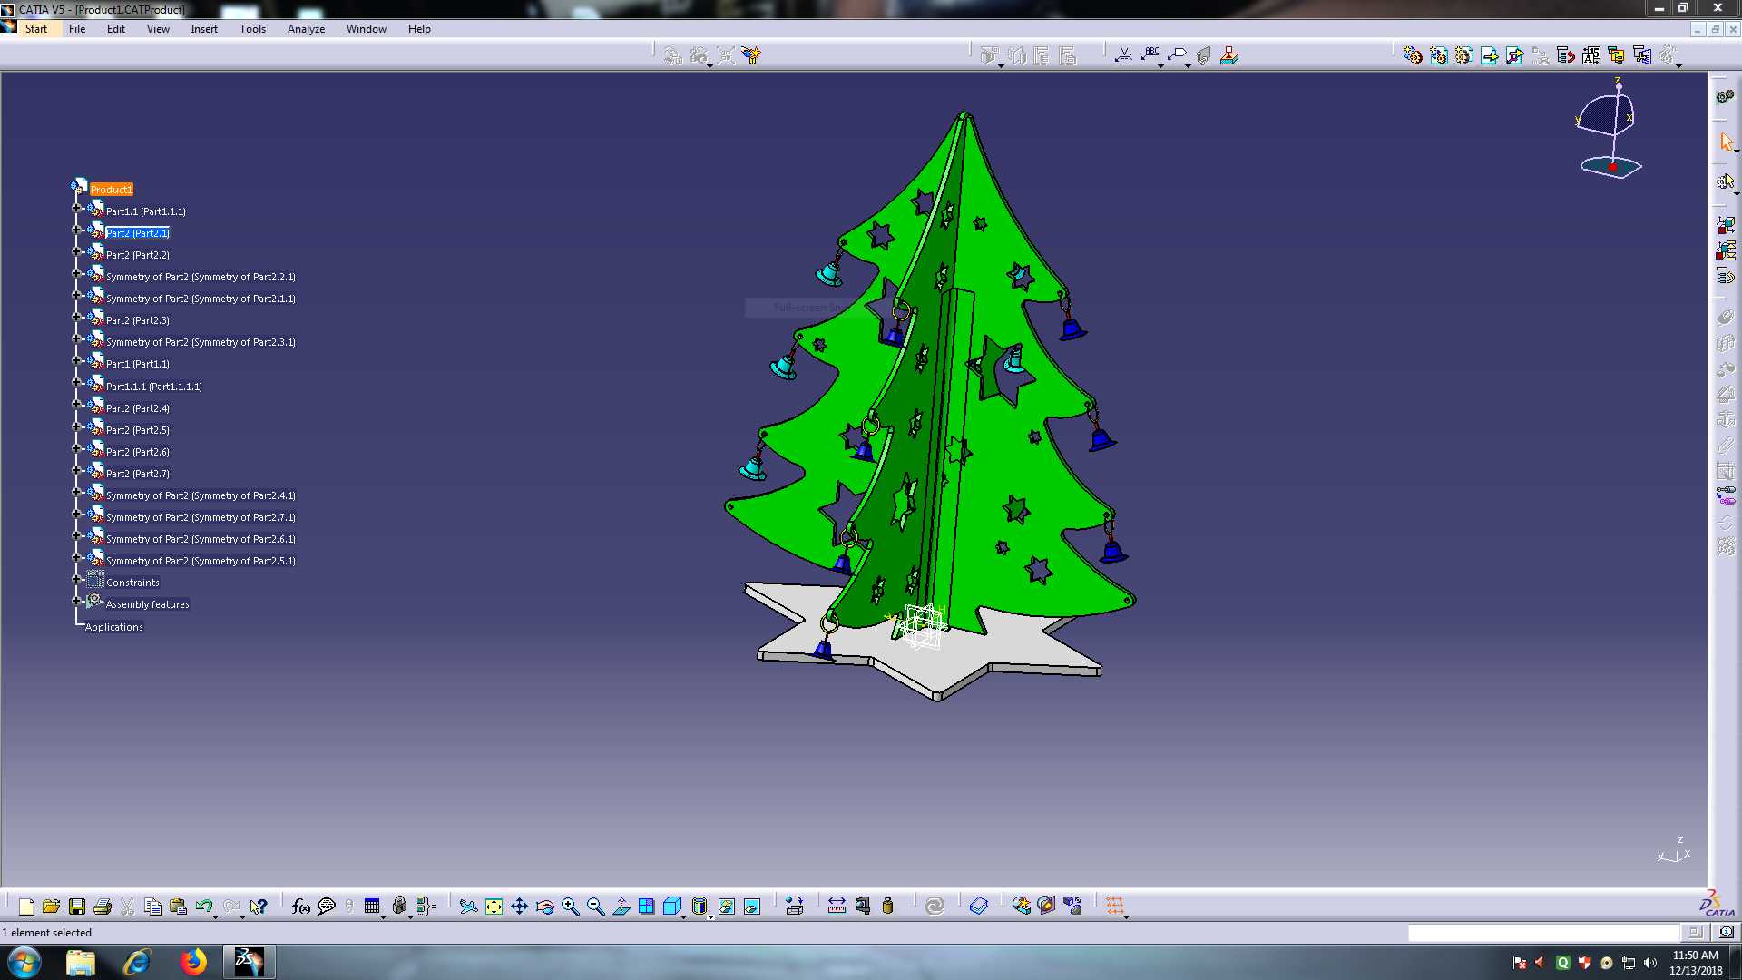
Task: Expand the Part2 (Part2.2) tree node
Action: coord(77,252)
